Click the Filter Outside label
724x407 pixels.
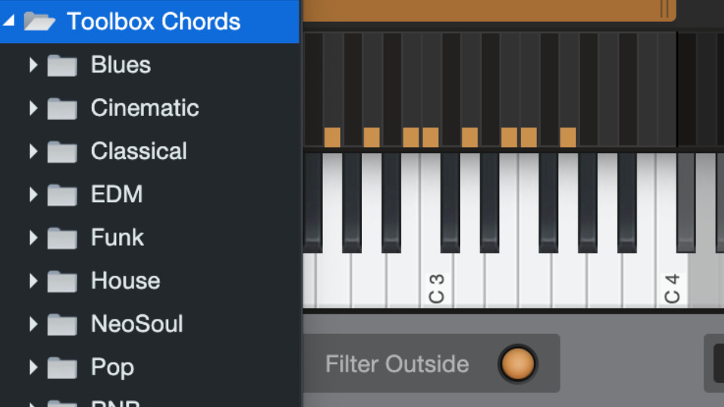coord(397,364)
